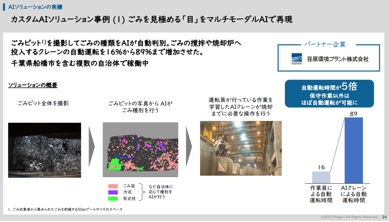The width and height of the screenshot is (389, 222).
Task: Click the EBARA company logo
Action: point(297,59)
